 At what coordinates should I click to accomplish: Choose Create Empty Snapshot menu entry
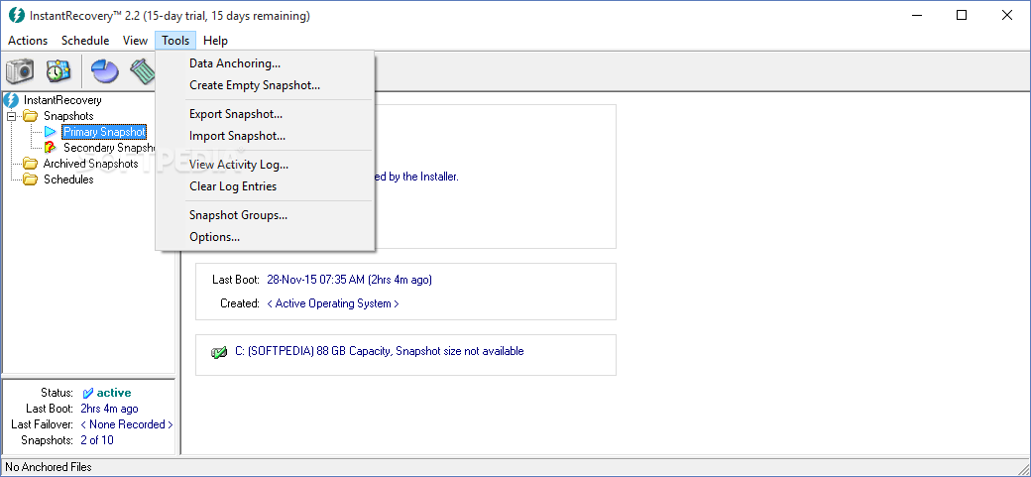265,85
